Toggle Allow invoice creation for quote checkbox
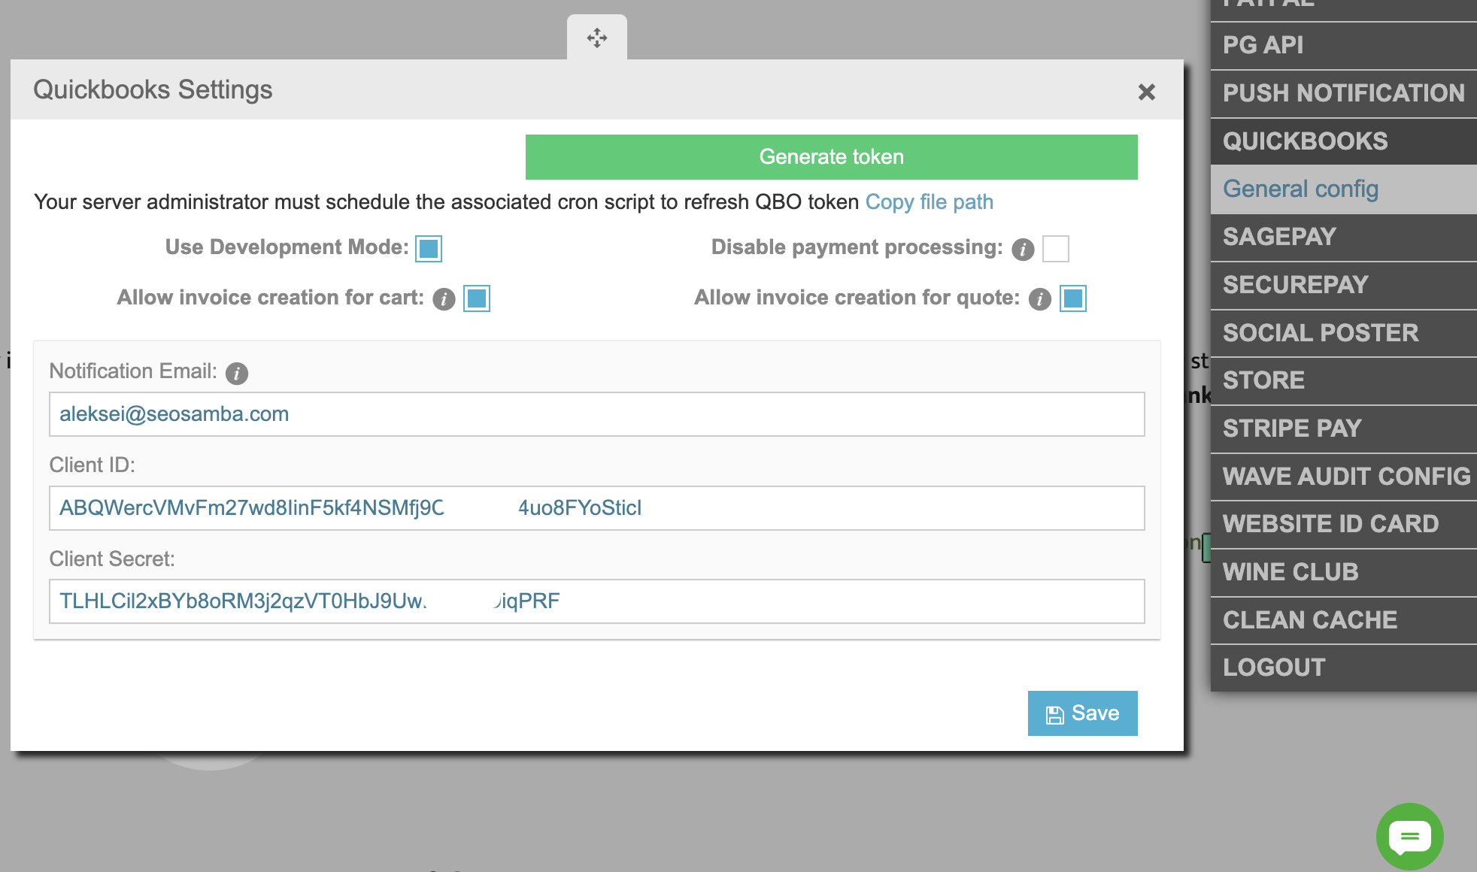1477x872 pixels. pos(1073,298)
